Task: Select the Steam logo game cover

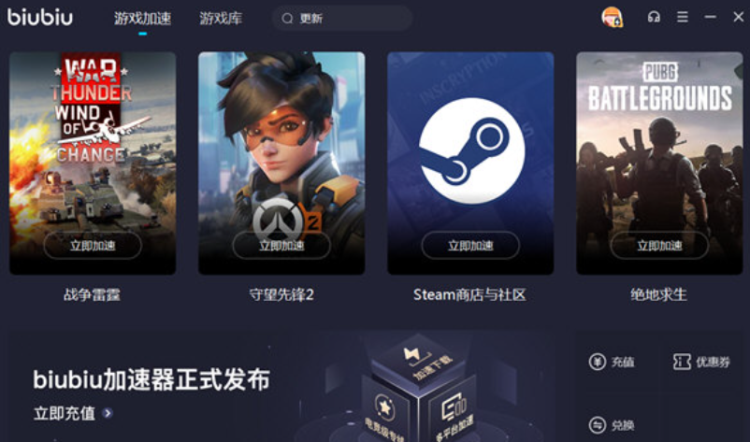Action: [x=470, y=163]
